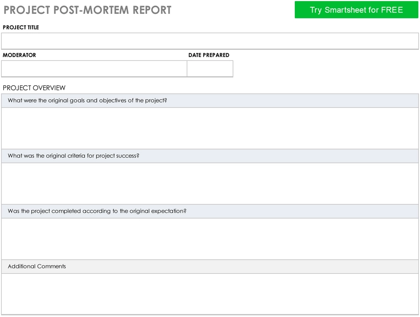
Task: Select 'What were the original goals and objectives' question
Action: pyautogui.click(x=88, y=101)
